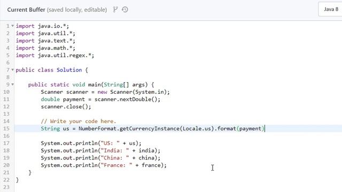Click comment '// Write your code here.'

pos(79,121)
